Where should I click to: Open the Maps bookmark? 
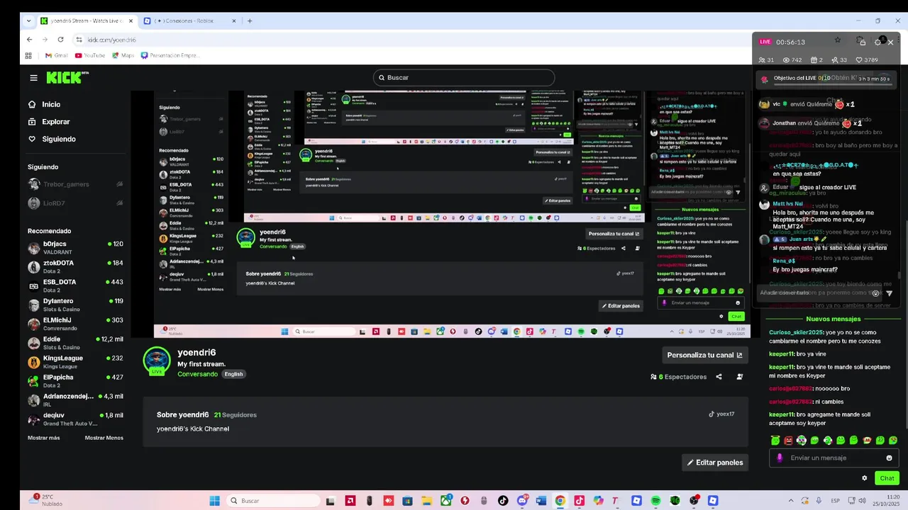[x=123, y=55]
